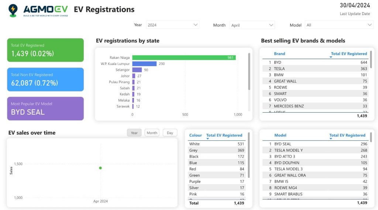Sort table by Brand column header
Image resolution: width=378 pixels, height=210 pixels.
(x=279, y=54)
